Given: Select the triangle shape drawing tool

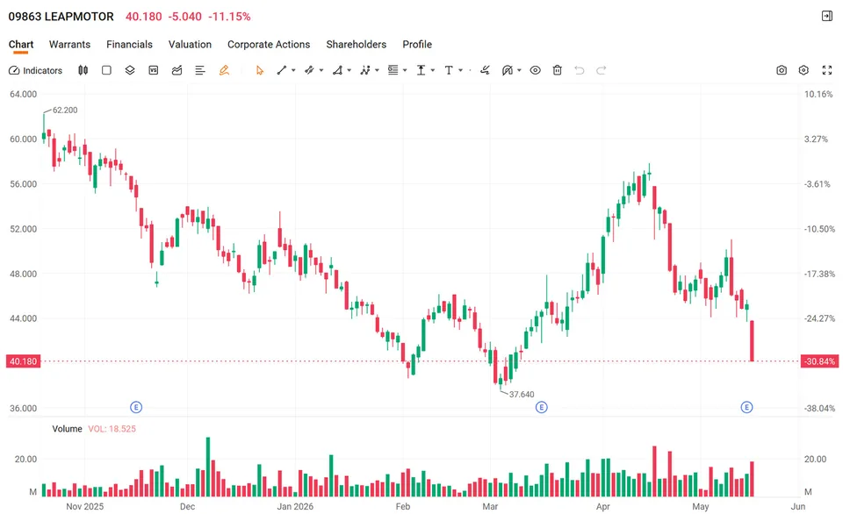Looking at the screenshot, I should click(337, 70).
